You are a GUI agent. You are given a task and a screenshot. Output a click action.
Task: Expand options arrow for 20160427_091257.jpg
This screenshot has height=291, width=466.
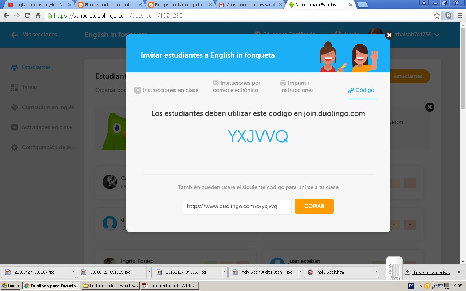(225, 272)
